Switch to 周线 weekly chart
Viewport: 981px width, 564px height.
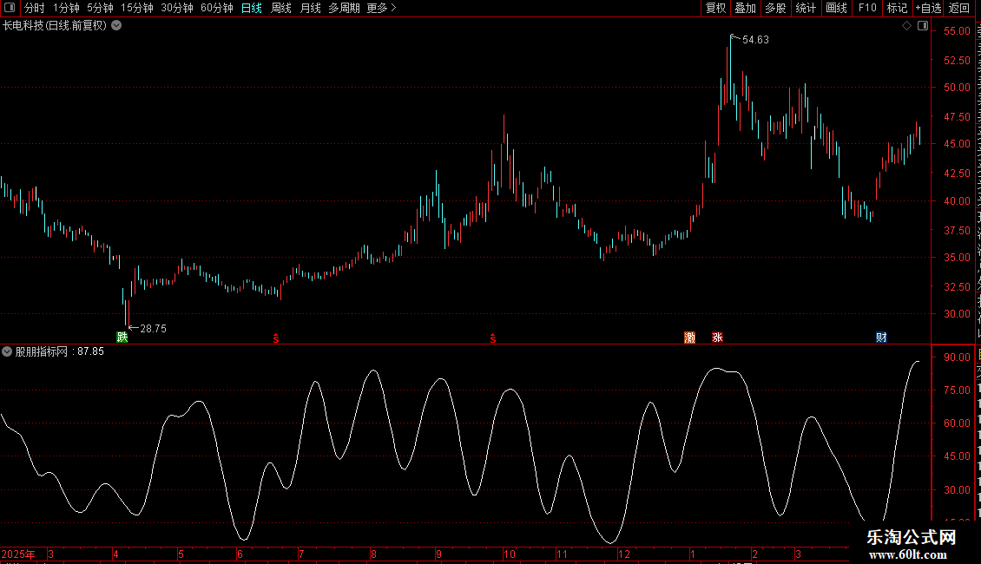pos(281,8)
